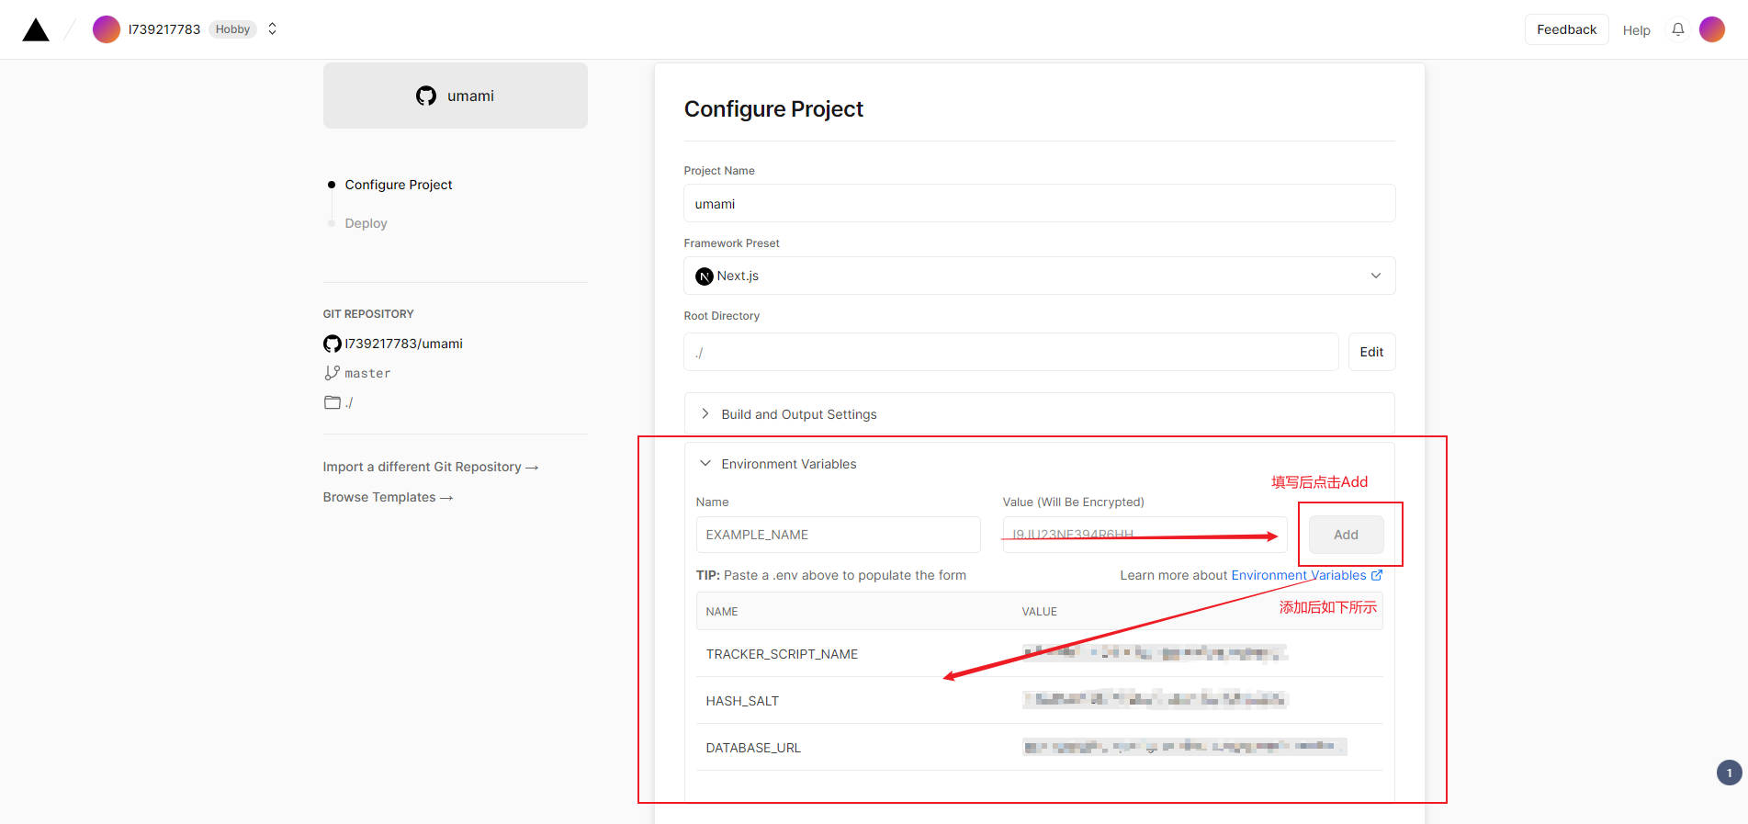Focus the EXAMPLE_NAME variable name field

click(838, 535)
